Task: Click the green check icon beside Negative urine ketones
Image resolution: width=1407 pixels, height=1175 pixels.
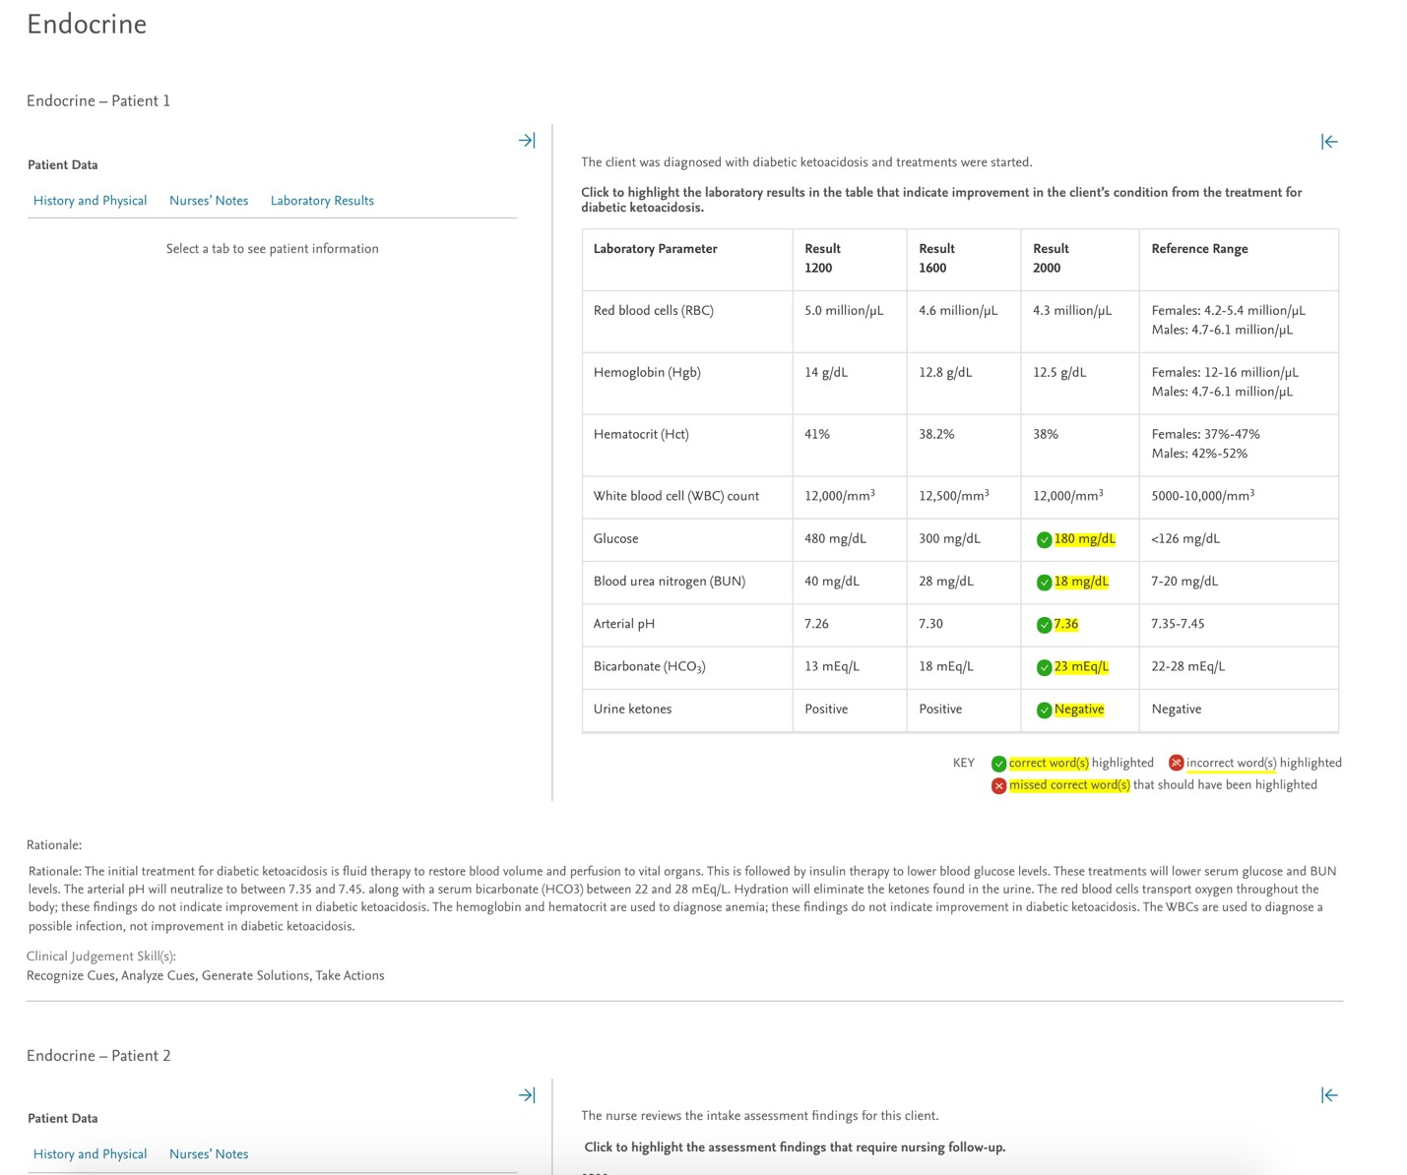Action: (x=1046, y=709)
